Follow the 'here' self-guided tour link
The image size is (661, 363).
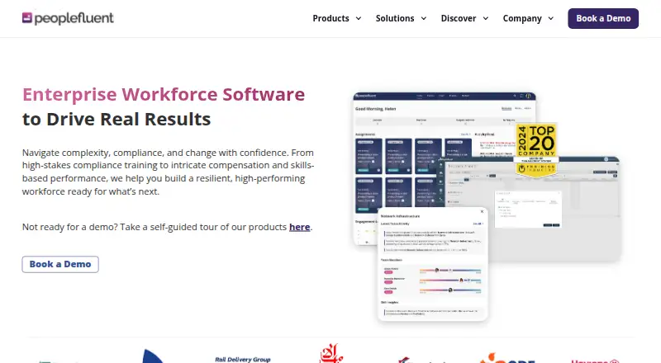tap(299, 227)
